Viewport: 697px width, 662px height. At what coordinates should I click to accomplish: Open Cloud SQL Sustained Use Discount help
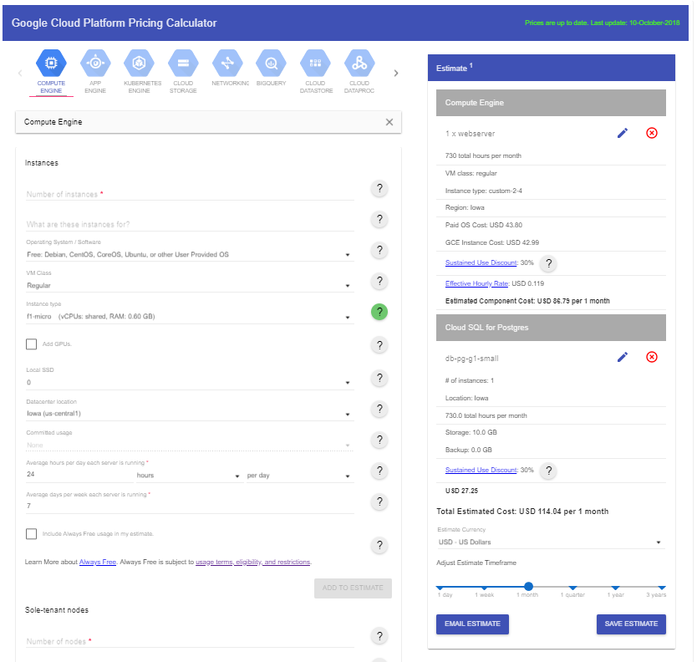tap(549, 471)
